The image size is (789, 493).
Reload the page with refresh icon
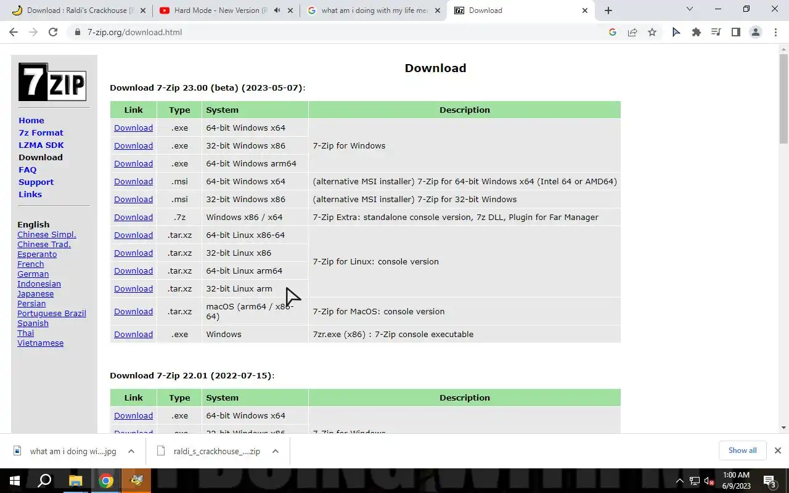point(53,32)
